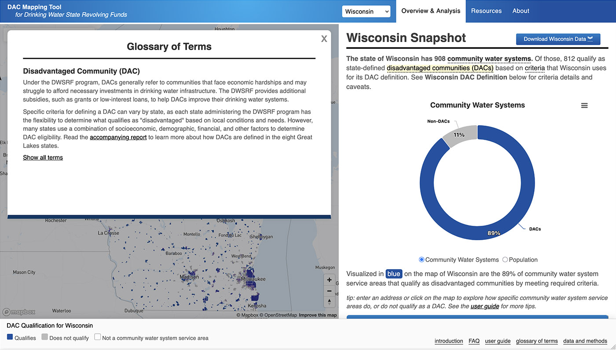
Task: Click the Not a community water system box
Action: 98,337
